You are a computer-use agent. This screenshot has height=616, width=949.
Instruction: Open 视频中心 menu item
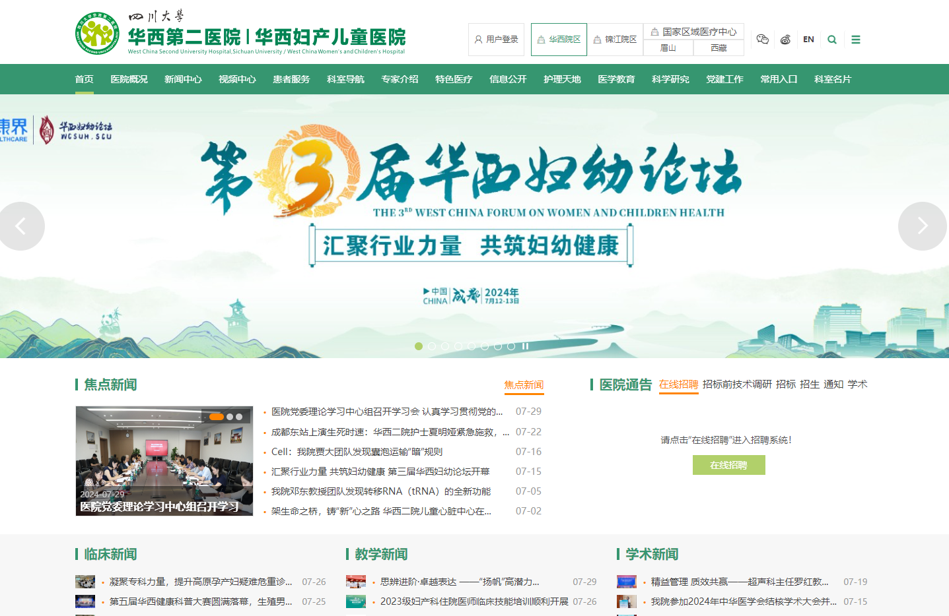coord(238,79)
